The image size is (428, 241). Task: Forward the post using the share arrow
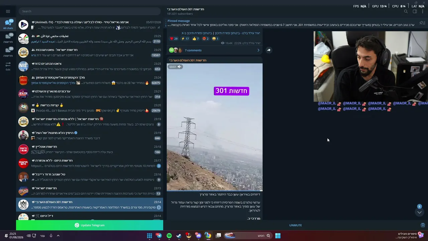(269, 50)
